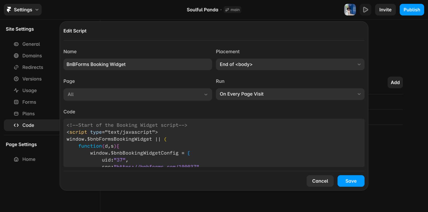Viewport: 428px width, 212px height.
Task: Click the Forms icon in sidebar
Action: tap(16, 102)
